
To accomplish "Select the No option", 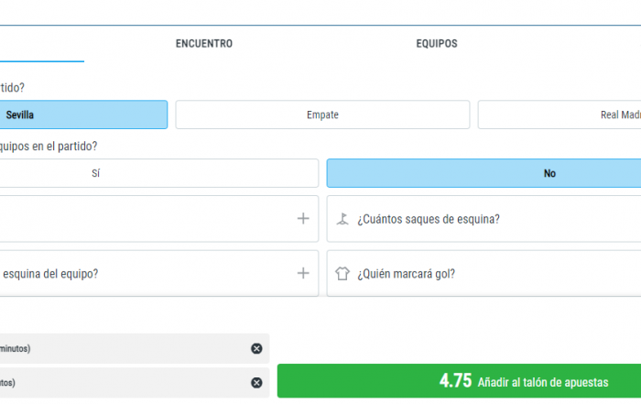I will (483, 173).
